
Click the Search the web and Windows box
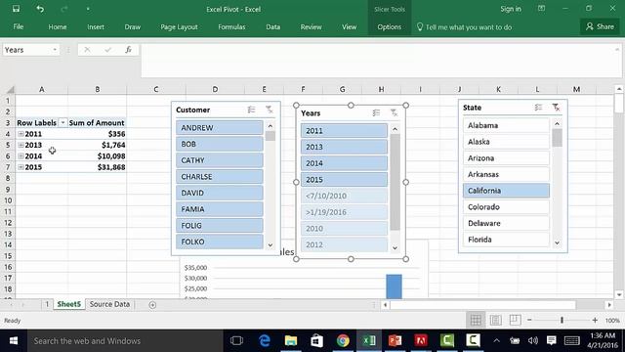[125, 341]
